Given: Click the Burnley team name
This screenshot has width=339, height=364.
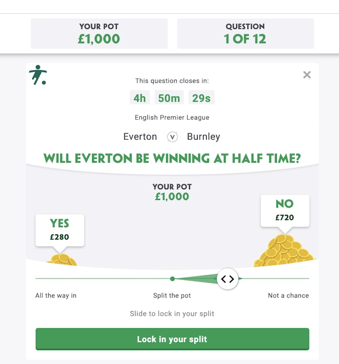Looking at the screenshot, I should [x=204, y=136].
